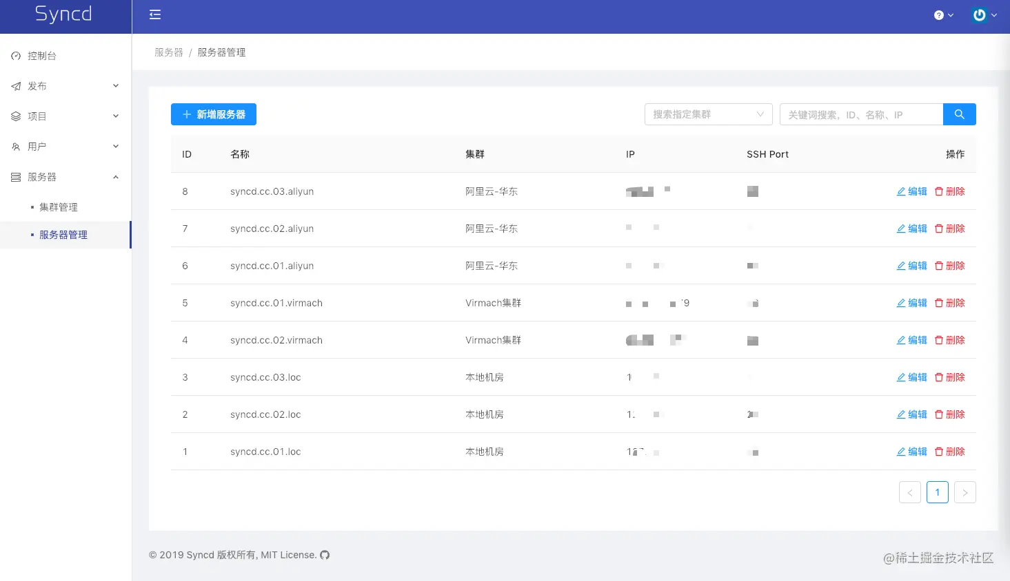The image size is (1010, 581).
Task: Delete server syncd.cc.01.loc
Action: (949, 452)
